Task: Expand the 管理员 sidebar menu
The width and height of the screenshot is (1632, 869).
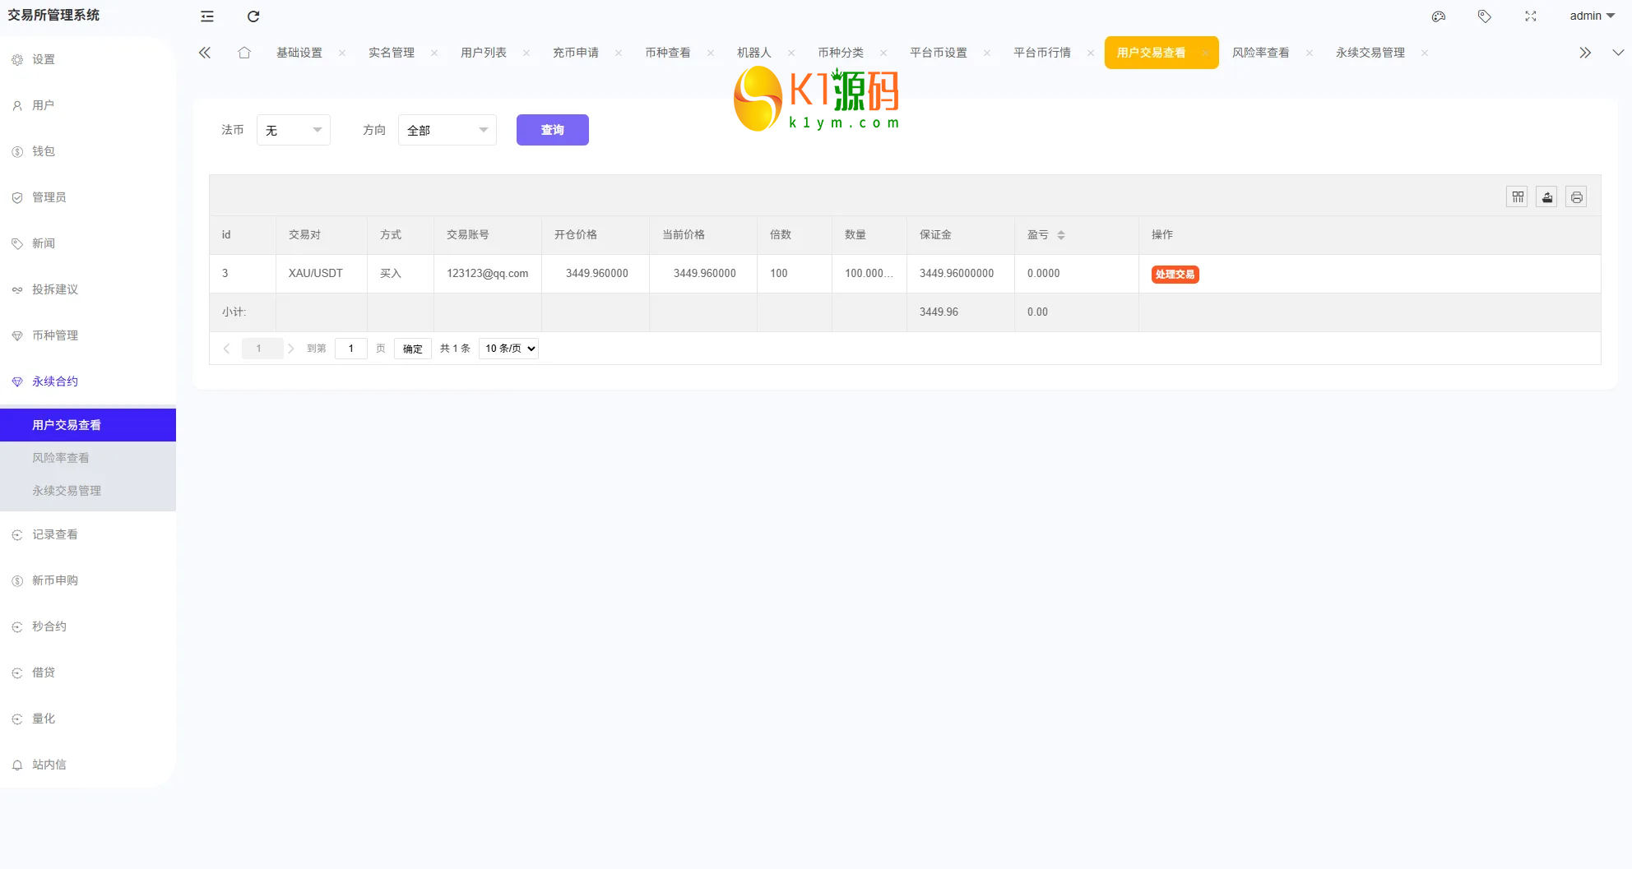Action: [88, 197]
